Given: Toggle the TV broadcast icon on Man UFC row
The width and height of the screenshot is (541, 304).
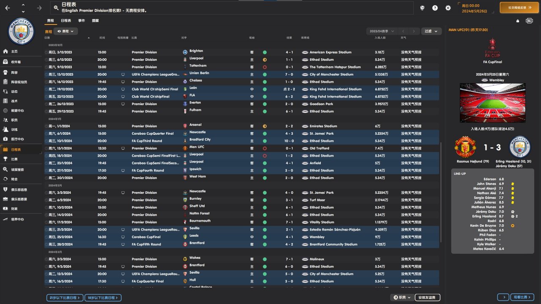Looking at the screenshot, I should point(123,148).
